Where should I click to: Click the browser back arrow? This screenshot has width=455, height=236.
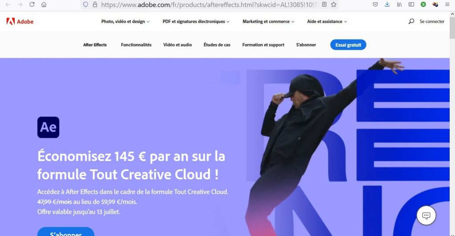8,4
